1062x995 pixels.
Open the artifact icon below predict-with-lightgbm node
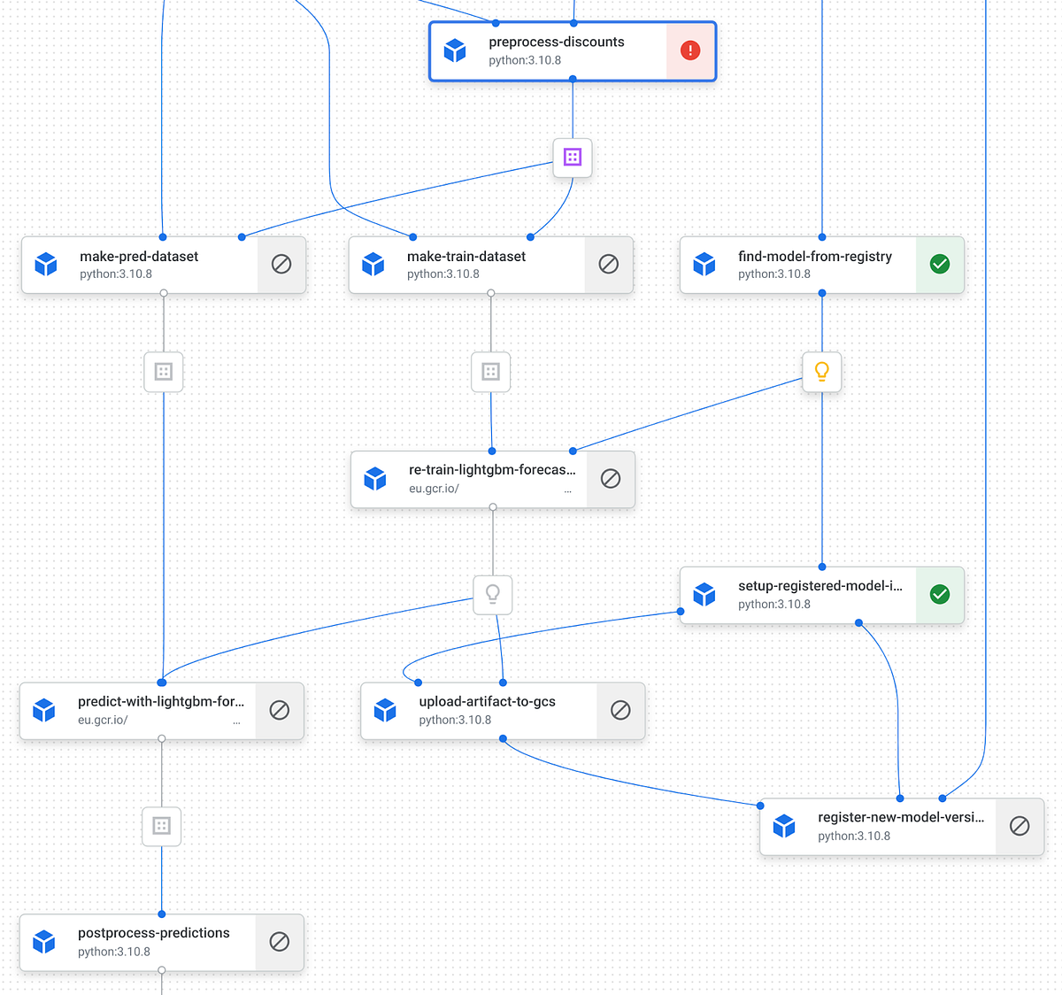[161, 826]
